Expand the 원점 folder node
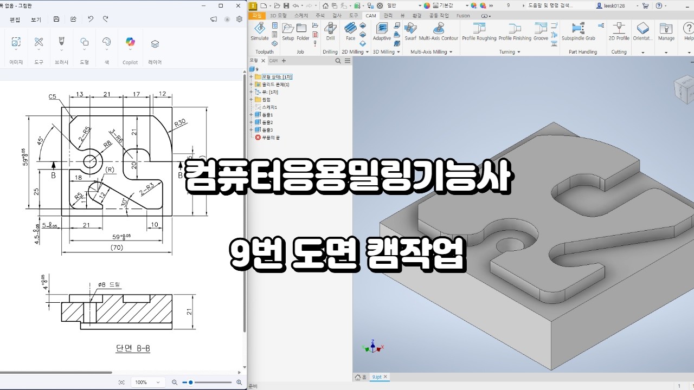 coord(252,100)
